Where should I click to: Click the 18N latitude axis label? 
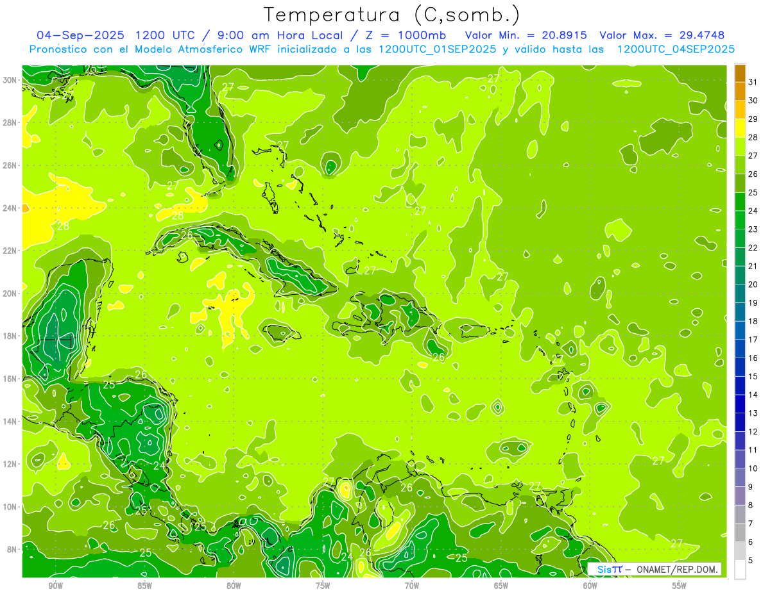(x=11, y=336)
